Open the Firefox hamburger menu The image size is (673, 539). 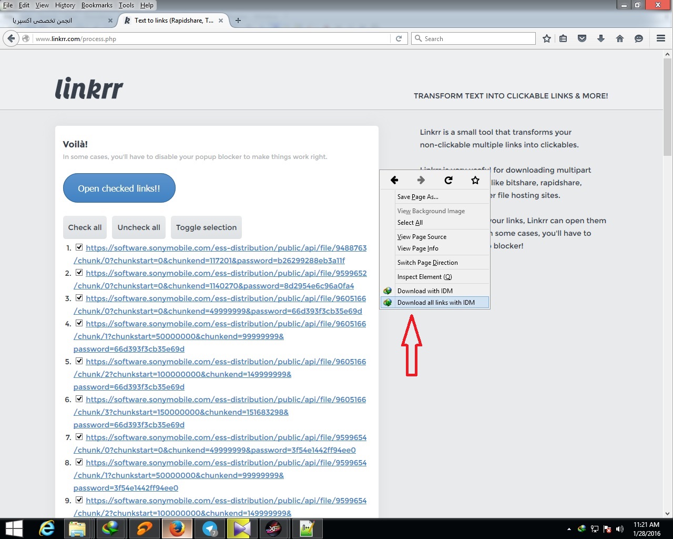tap(661, 38)
